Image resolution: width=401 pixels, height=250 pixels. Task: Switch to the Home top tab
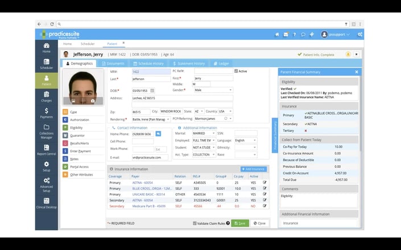pos(67,44)
